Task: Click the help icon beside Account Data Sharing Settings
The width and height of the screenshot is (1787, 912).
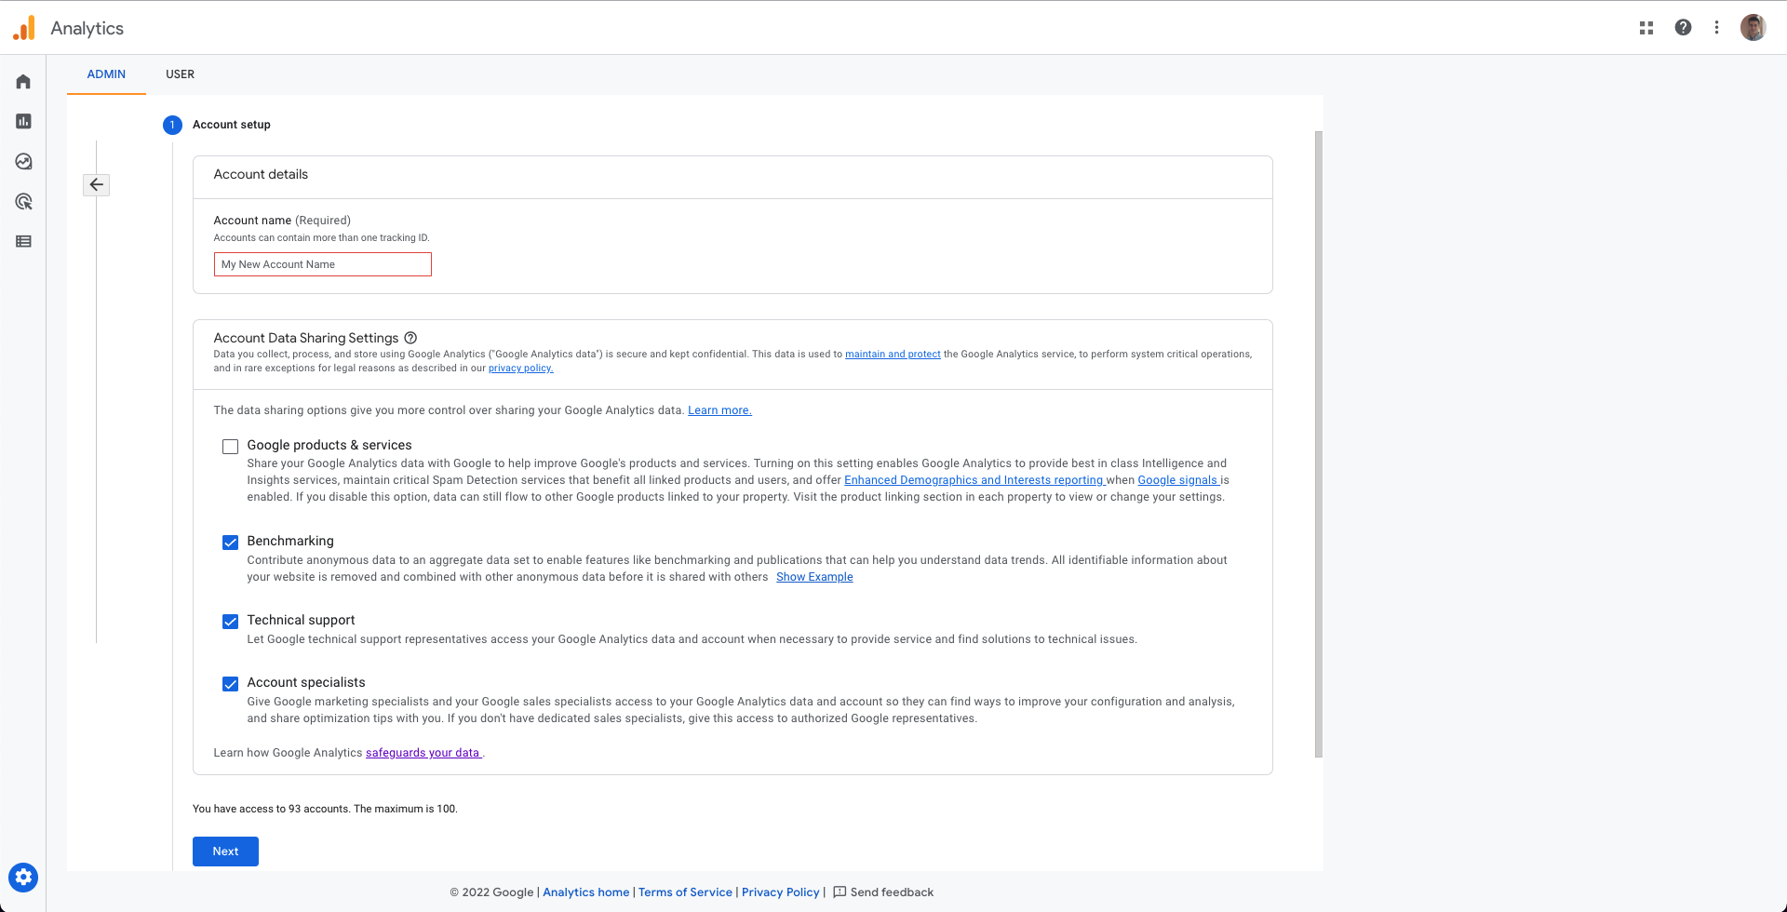Action: [x=410, y=338]
